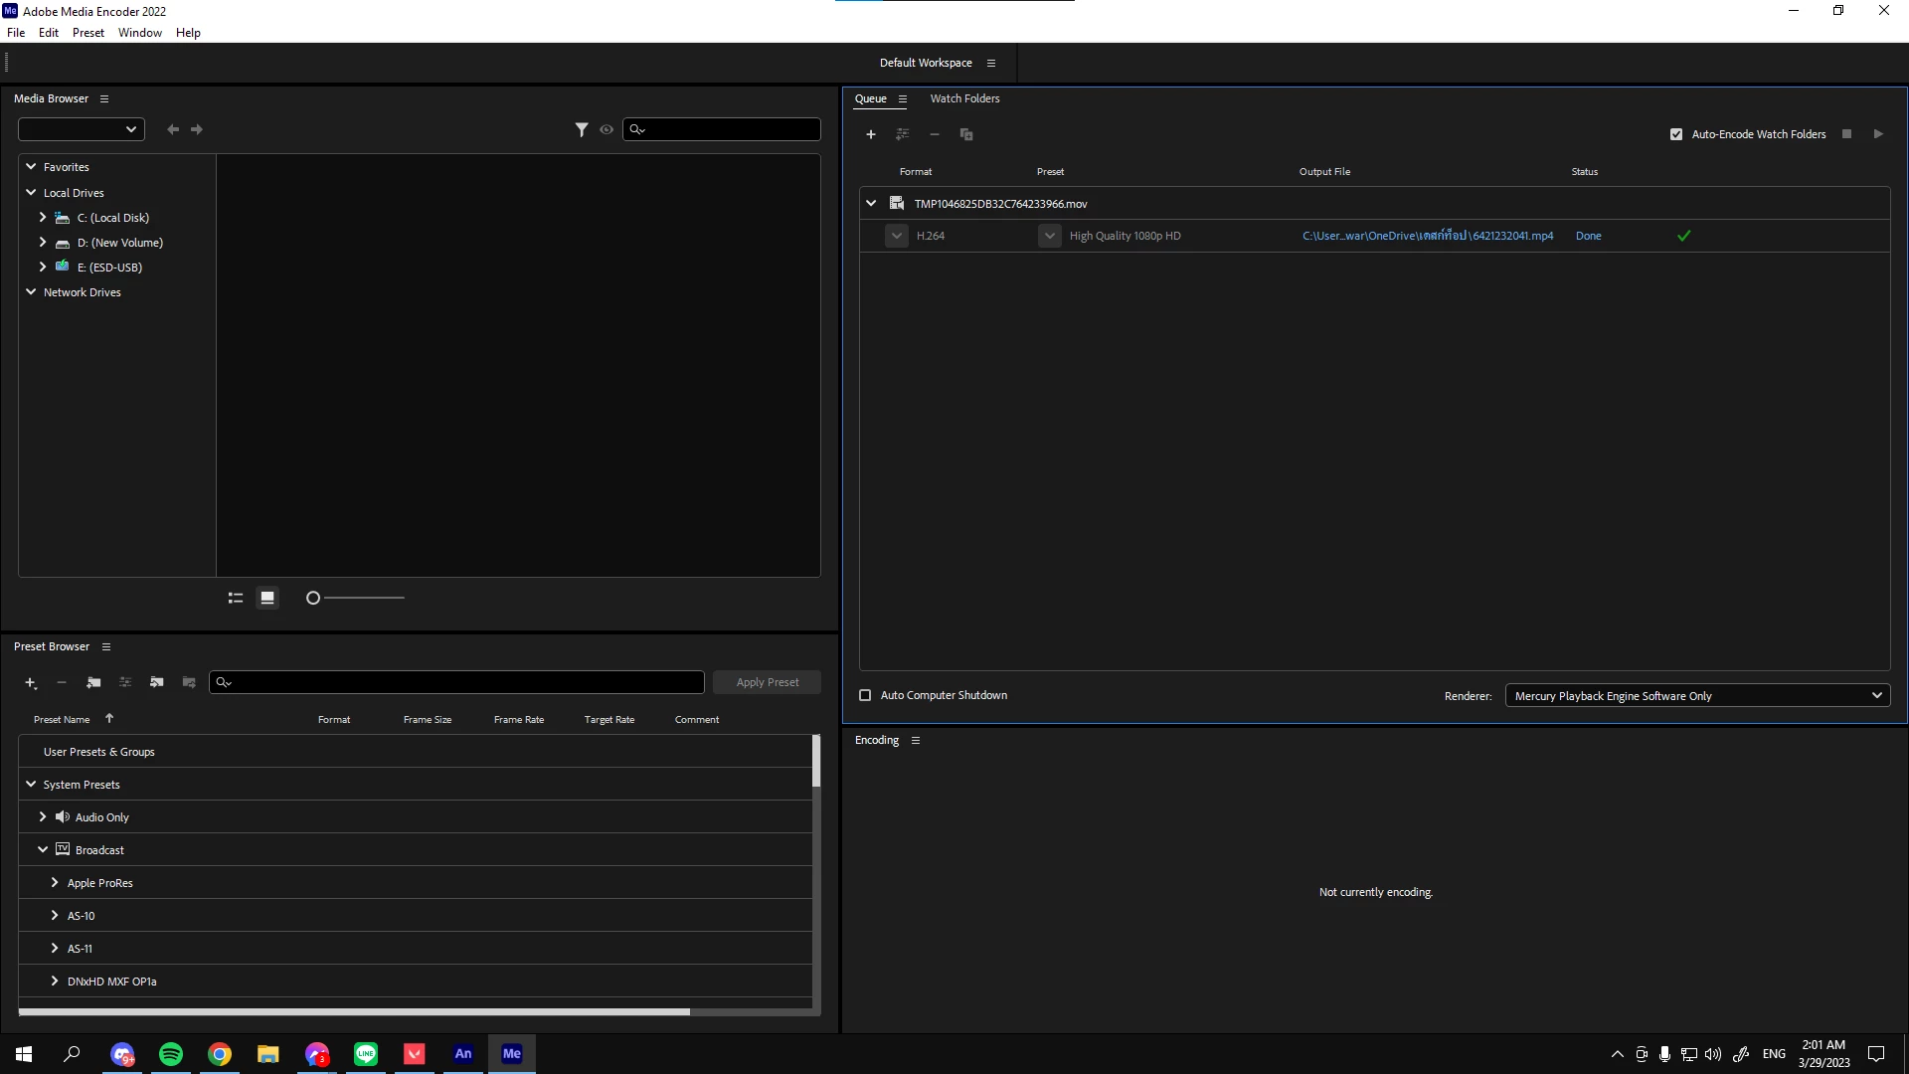The height and width of the screenshot is (1074, 1909).
Task: Expand the C: (Local Disk) drive
Action: 43,217
